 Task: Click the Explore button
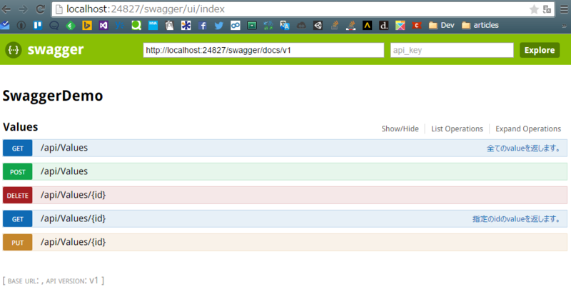click(x=540, y=50)
